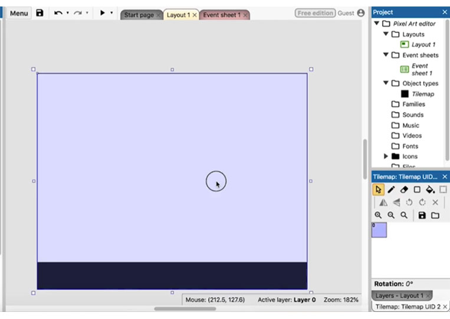
Task: Click the rotate tile clockwise icon
Action: click(x=422, y=202)
